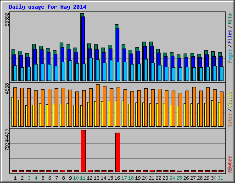Click day label 12 on the x-axis
Image resolution: width=235 pixels, height=183 pixels.
[90, 178]
